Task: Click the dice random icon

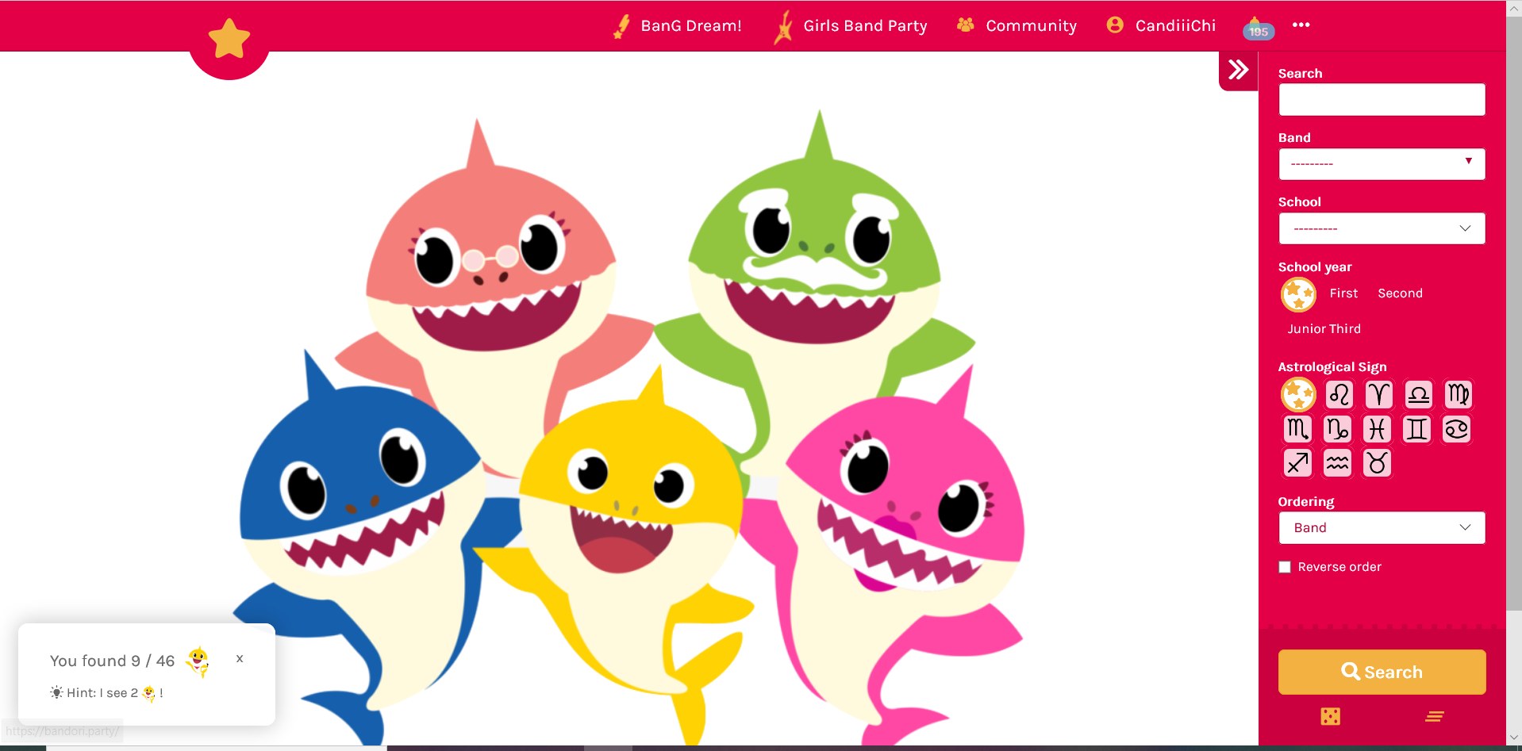Action: click(1330, 717)
